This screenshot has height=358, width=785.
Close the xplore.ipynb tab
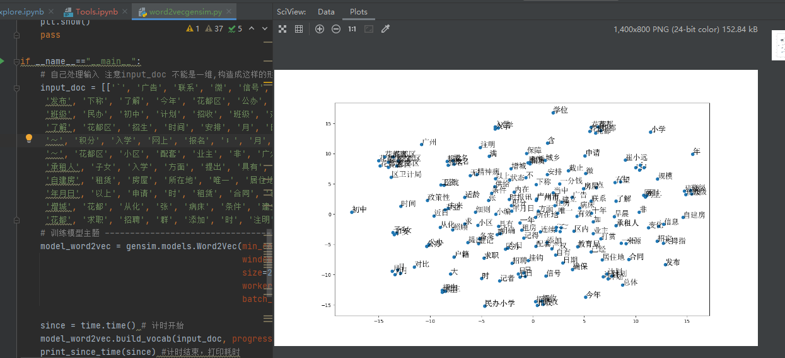[x=51, y=12]
